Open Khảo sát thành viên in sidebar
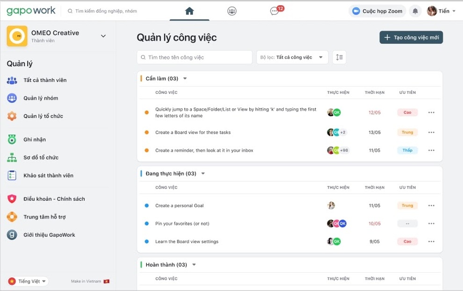 [x=49, y=176]
